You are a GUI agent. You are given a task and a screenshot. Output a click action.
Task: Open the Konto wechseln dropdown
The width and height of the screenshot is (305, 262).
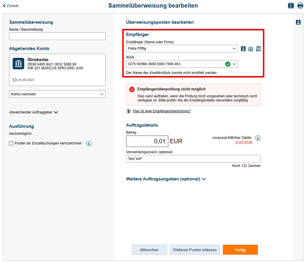pyautogui.click(x=57, y=94)
